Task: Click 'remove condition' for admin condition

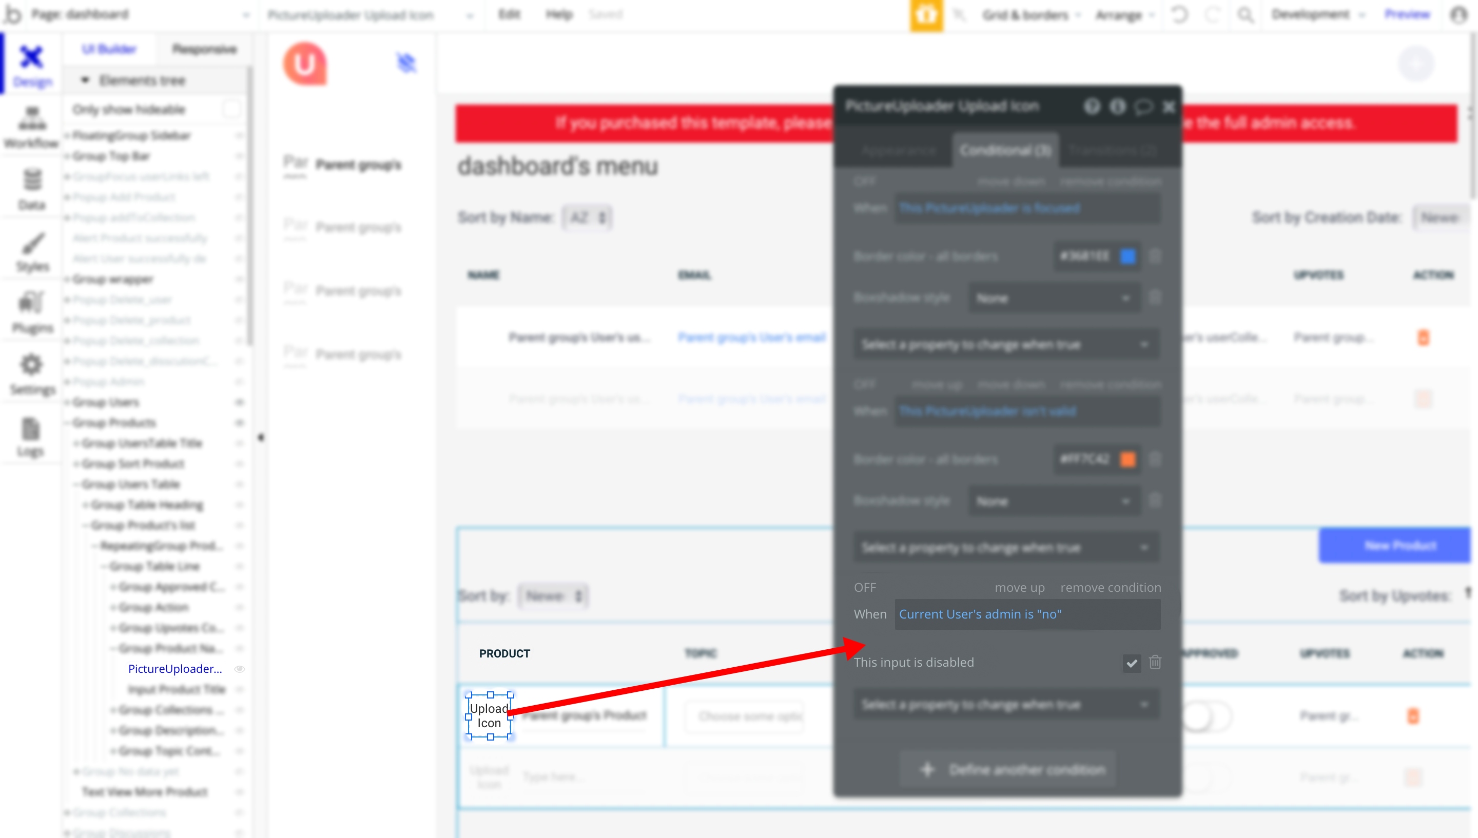Action: tap(1110, 587)
